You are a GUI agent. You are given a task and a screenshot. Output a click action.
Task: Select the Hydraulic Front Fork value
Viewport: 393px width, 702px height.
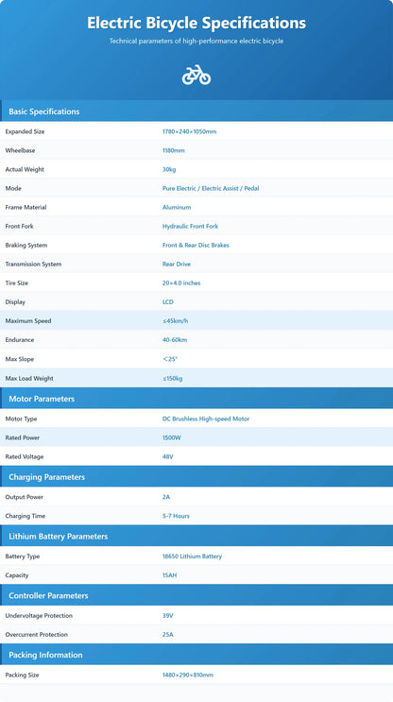tap(190, 226)
